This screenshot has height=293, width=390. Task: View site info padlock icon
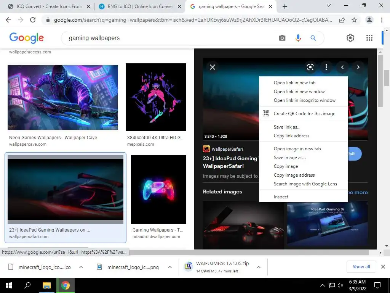click(48, 20)
